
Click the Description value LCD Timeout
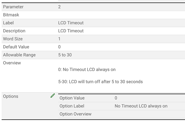71,31
